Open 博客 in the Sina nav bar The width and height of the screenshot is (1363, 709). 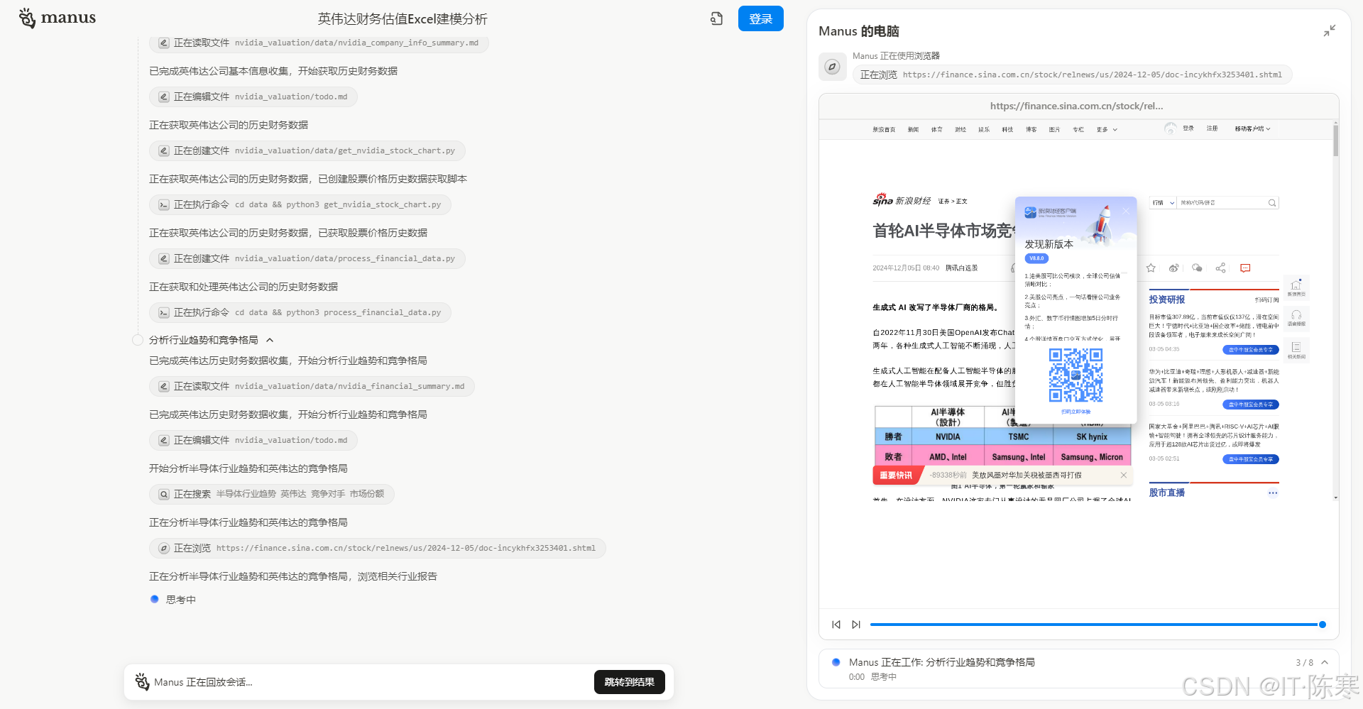tap(1031, 129)
